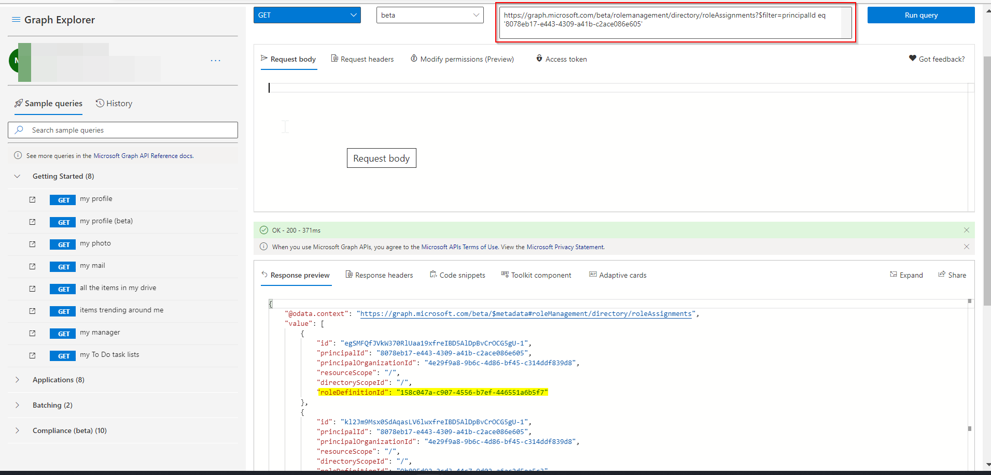Image resolution: width=991 pixels, height=475 pixels.
Task: Open the Microsoft Privacy Statement link
Action: click(x=565, y=247)
